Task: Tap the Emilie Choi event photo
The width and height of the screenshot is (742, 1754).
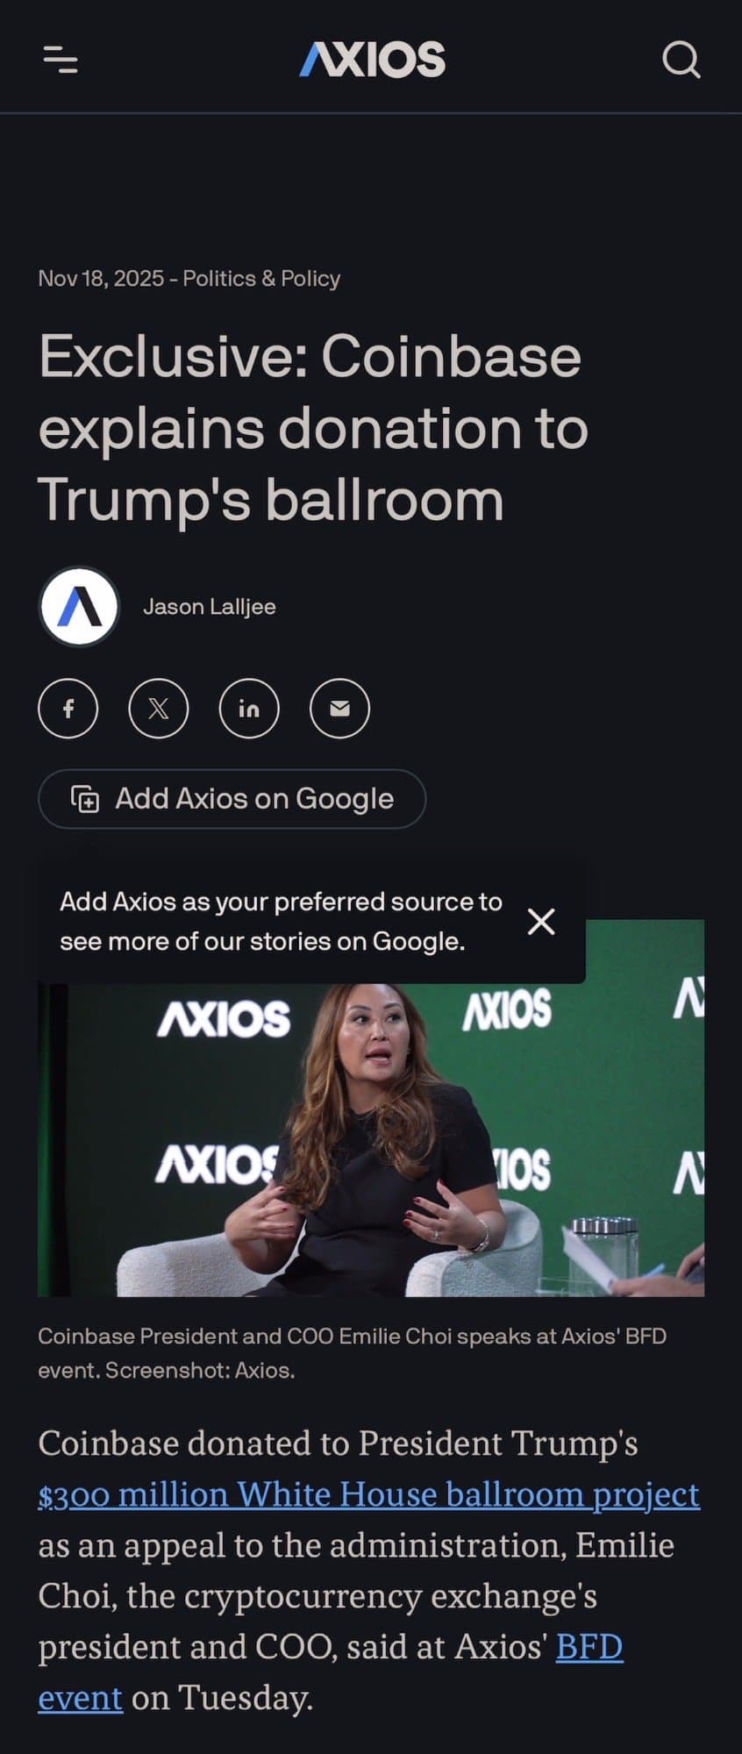Action: click(x=371, y=1139)
